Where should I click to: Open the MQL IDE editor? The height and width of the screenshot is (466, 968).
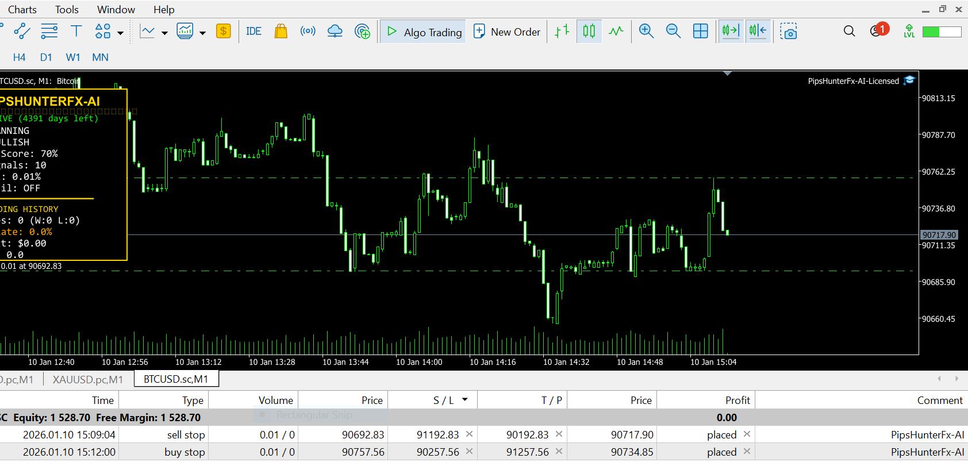(253, 32)
